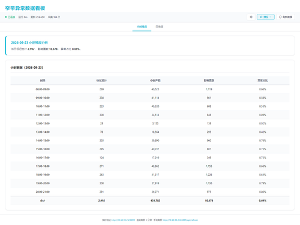Screen dimensions: 300x225
Task: Click the 标记总计 column header
Action: pos(101,80)
